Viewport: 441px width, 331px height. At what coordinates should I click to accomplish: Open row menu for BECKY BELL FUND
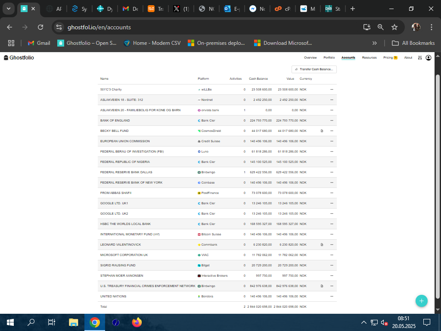coord(332,131)
